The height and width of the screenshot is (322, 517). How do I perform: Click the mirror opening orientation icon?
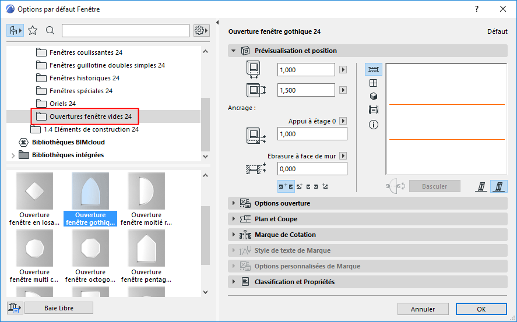click(396, 186)
